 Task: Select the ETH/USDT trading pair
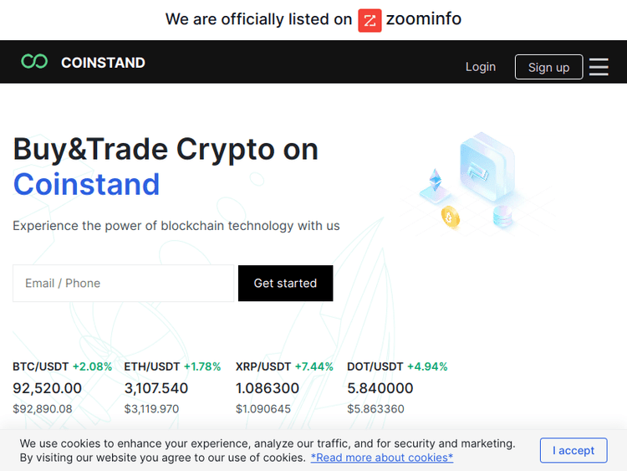click(x=152, y=366)
